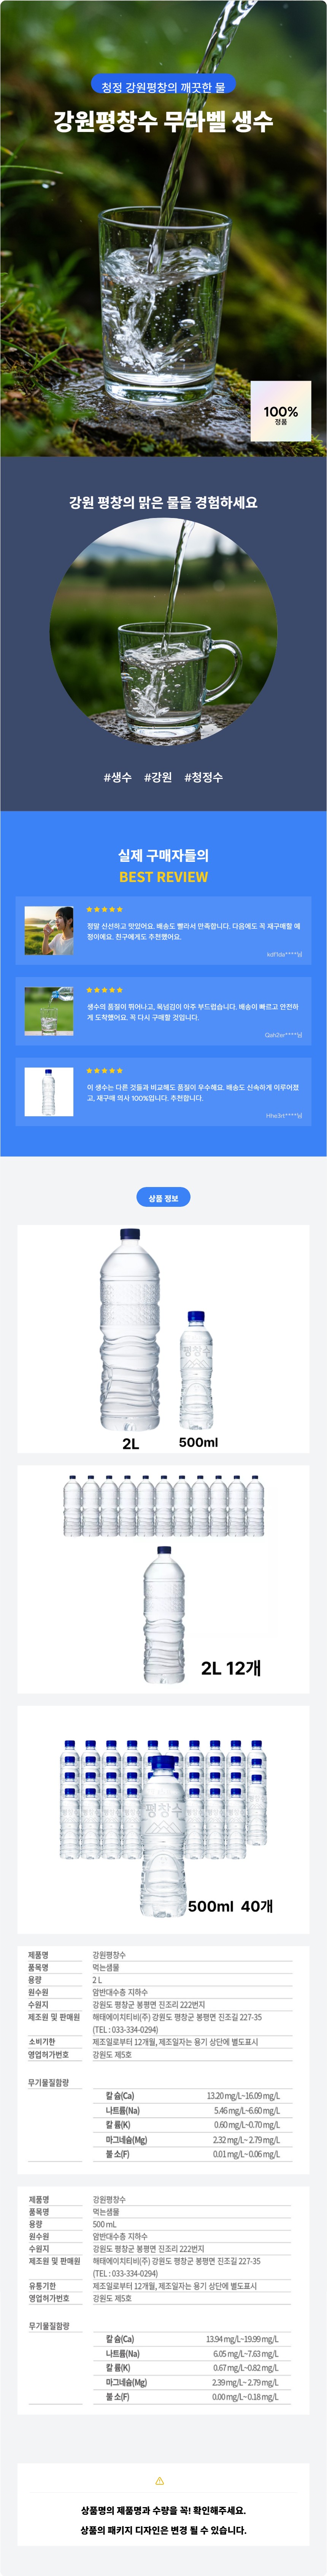
Task: Open the water pouring glass review photo
Action: point(49,1011)
